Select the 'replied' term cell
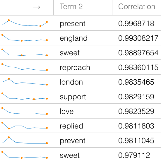This screenshot has width=161, height=161. [x=71, y=126]
